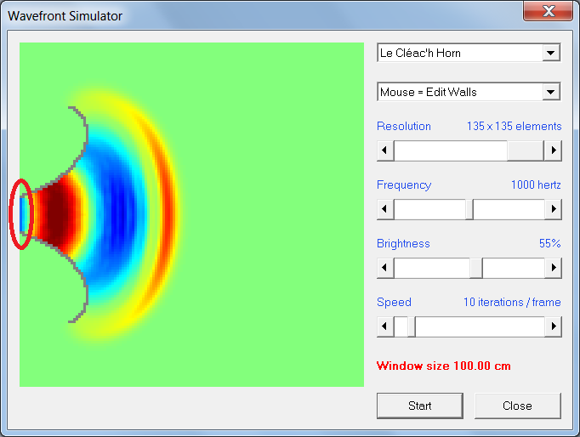Lower brightness using the left scrollbar arrow

pos(385,268)
